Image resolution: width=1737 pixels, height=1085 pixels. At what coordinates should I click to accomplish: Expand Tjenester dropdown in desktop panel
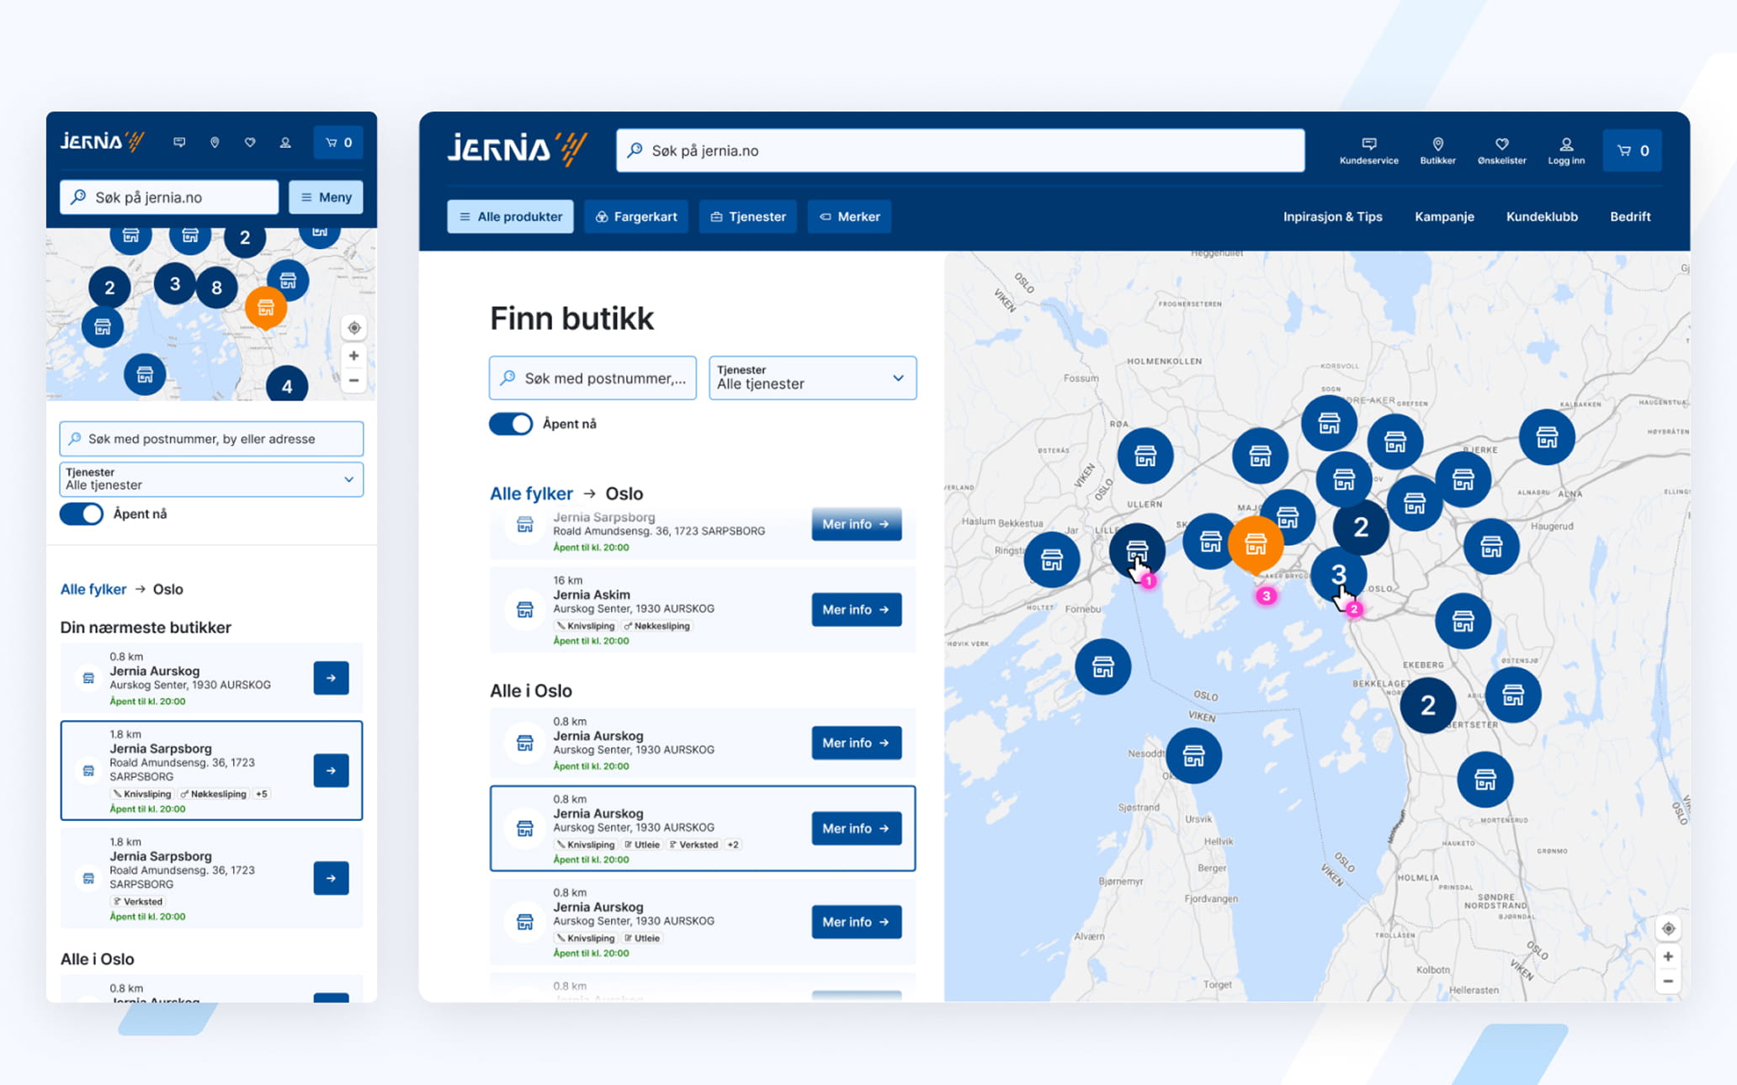tap(812, 378)
